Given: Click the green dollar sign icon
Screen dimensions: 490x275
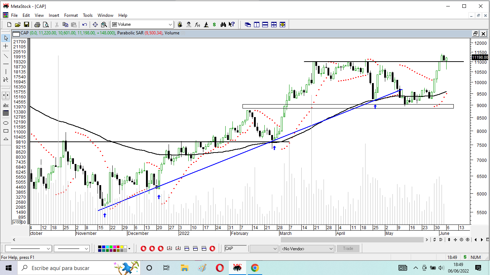Looking at the screenshot, I should pos(214,25).
